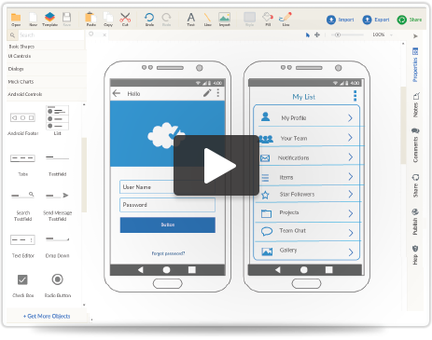This screenshot has height=340, width=432.
Task: Click the Line color pencil icon
Action: point(286,17)
